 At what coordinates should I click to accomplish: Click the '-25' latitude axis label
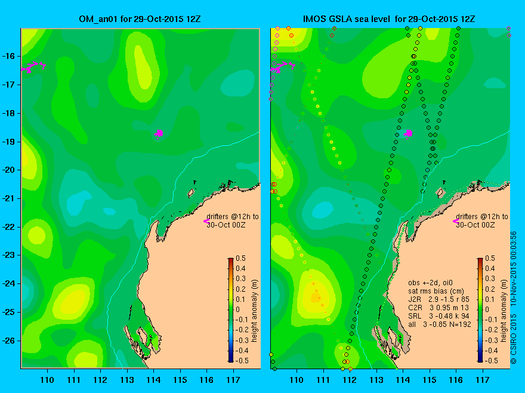point(9,313)
